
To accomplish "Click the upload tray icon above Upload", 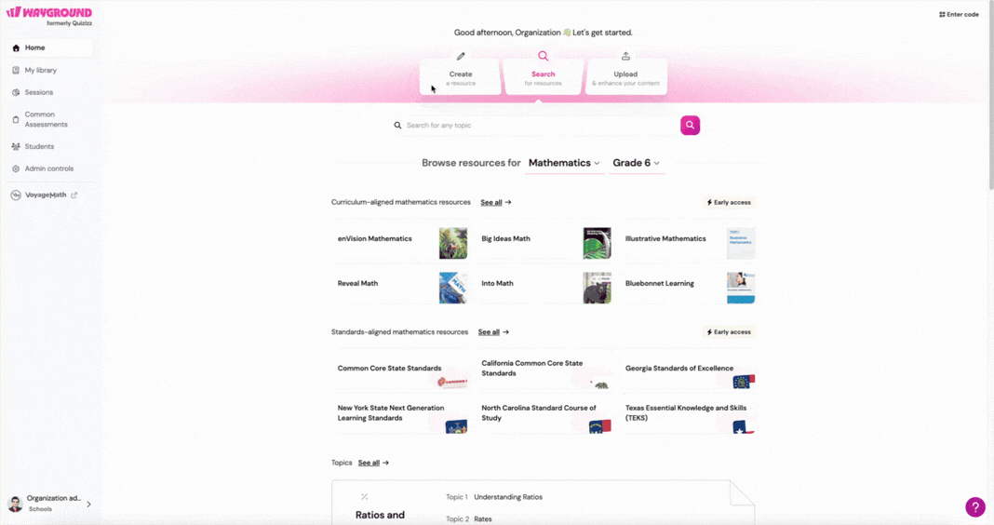I will (x=625, y=56).
